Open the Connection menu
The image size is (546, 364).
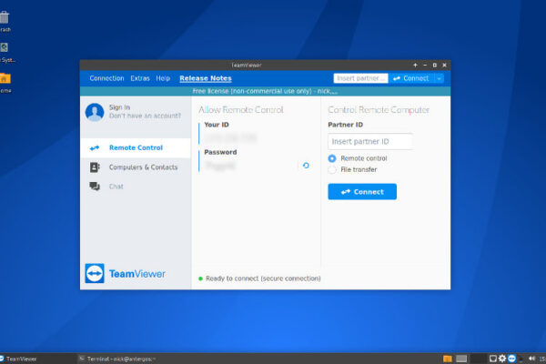coord(106,78)
